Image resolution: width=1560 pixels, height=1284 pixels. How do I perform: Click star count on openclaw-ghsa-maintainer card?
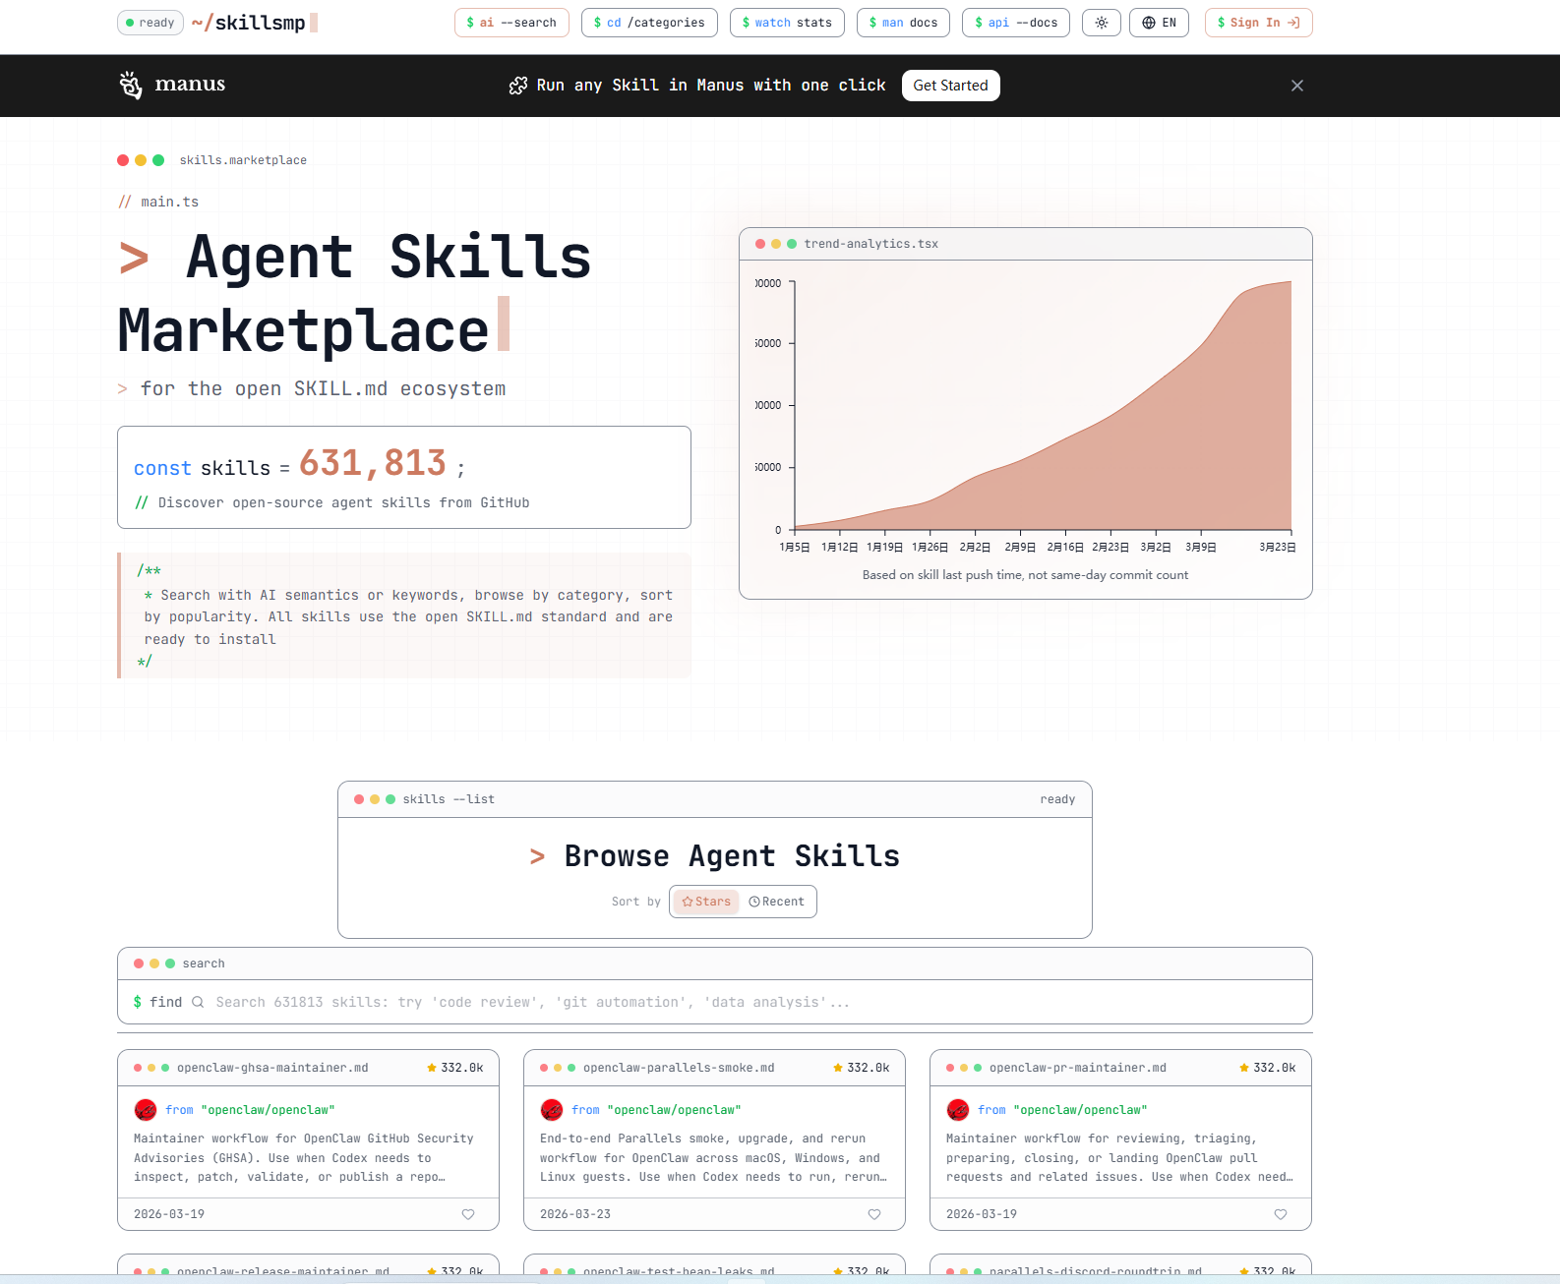coord(455,1068)
